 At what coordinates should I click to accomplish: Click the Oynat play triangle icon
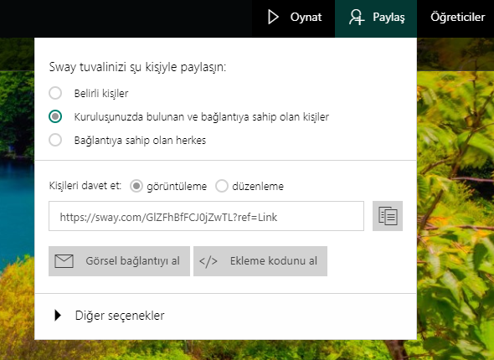coord(273,17)
